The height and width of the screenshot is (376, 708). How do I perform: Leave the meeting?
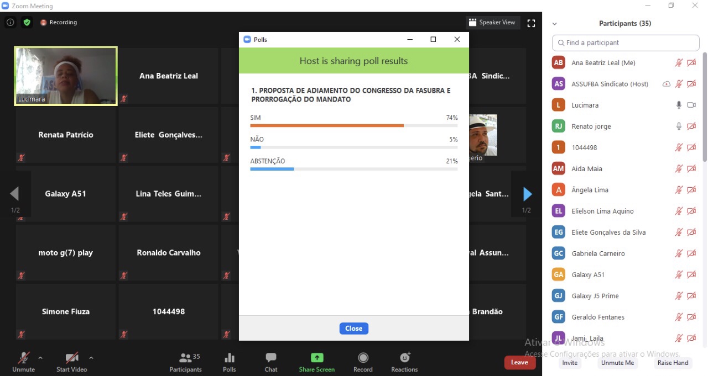pos(519,362)
